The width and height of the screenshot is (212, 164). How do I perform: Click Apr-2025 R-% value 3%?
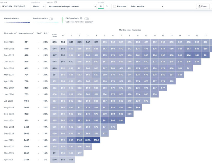pos(46,160)
